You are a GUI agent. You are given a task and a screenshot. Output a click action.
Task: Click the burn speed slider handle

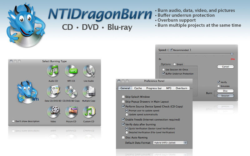(232, 54)
